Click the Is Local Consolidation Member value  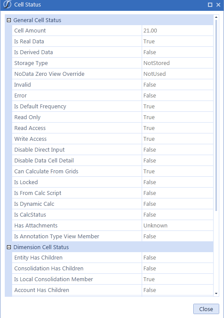coord(149,279)
